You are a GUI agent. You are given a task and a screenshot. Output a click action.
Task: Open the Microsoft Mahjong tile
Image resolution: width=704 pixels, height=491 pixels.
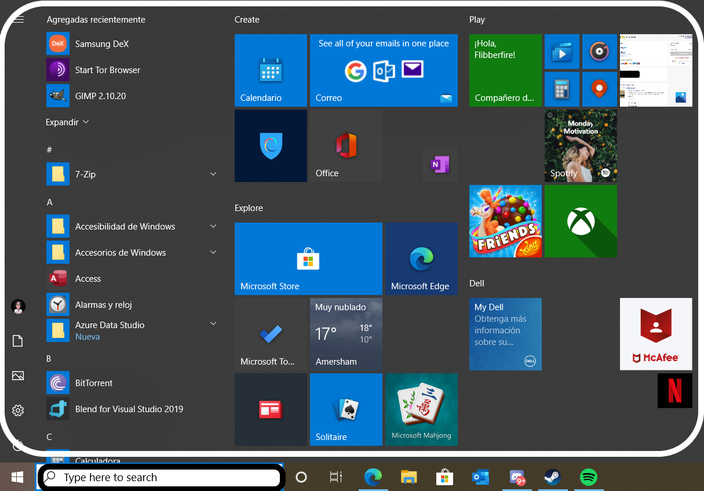point(421,409)
